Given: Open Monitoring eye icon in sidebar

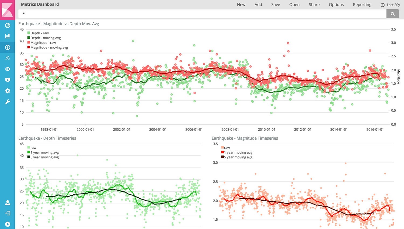Looking at the screenshot, I should point(8,69).
